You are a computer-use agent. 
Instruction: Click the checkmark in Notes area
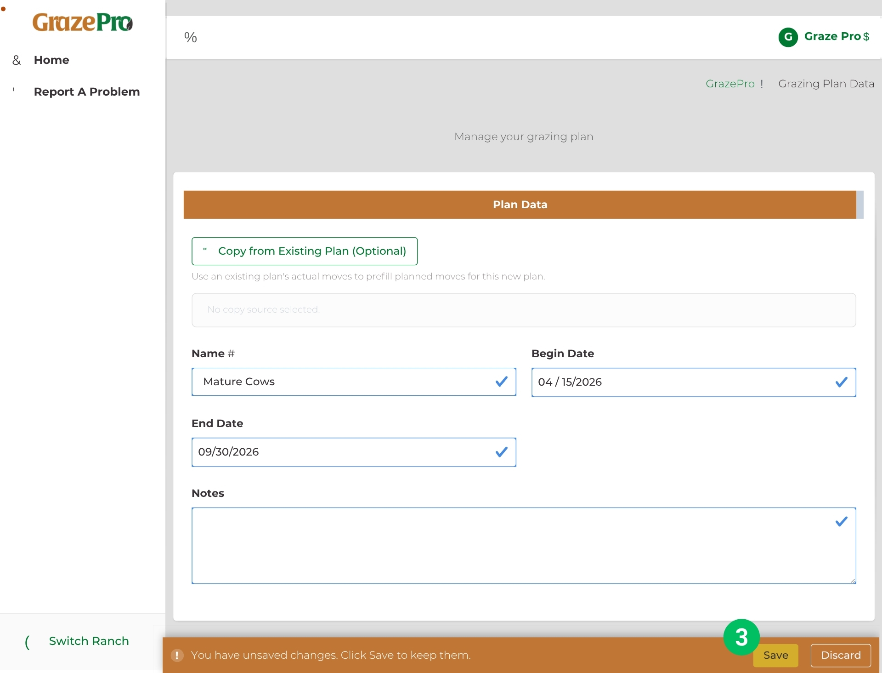(842, 521)
